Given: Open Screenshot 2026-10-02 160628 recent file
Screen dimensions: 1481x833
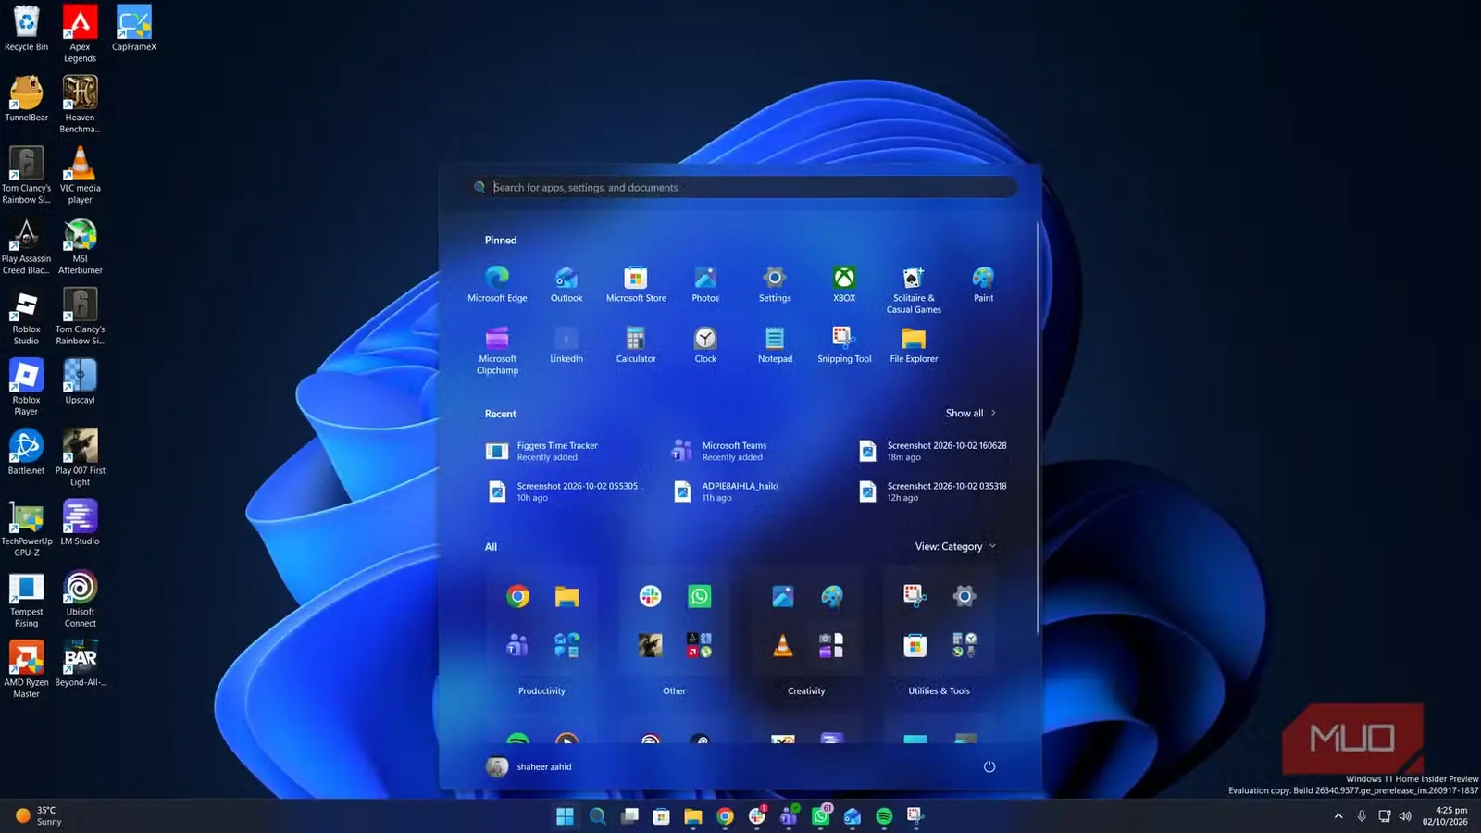Looking at the screenshot, I should 933,451.
